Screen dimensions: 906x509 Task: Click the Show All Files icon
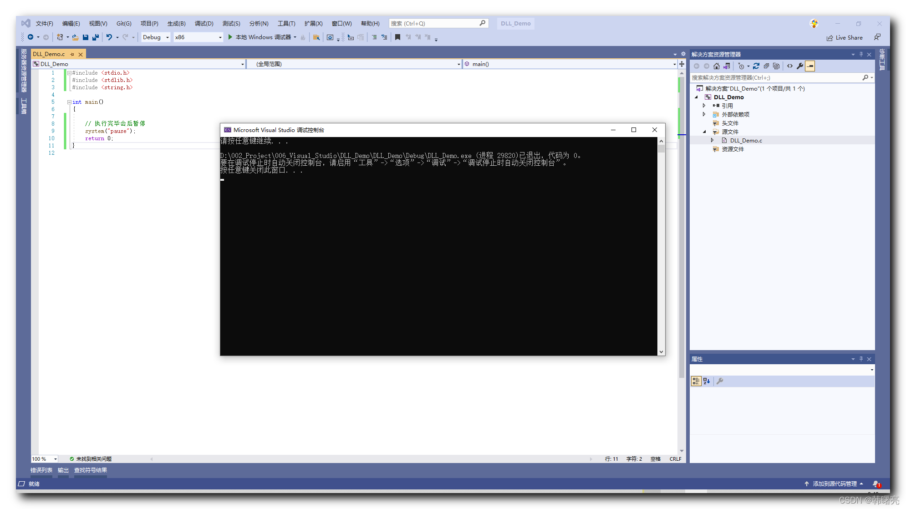pyautogui.click(x=776, y=66)
